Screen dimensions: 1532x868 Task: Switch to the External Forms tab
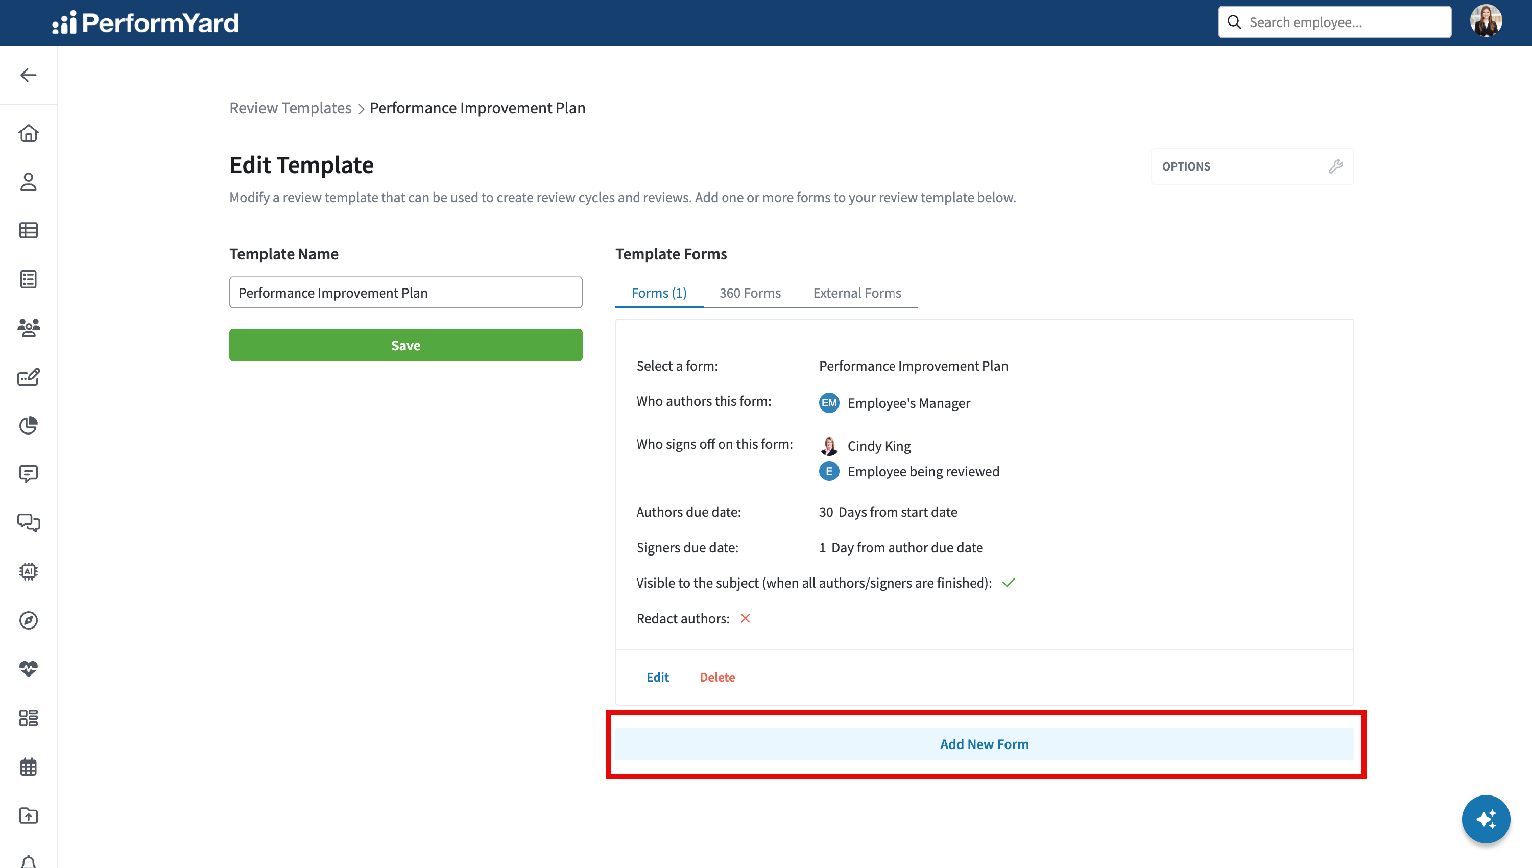point(857,293)
